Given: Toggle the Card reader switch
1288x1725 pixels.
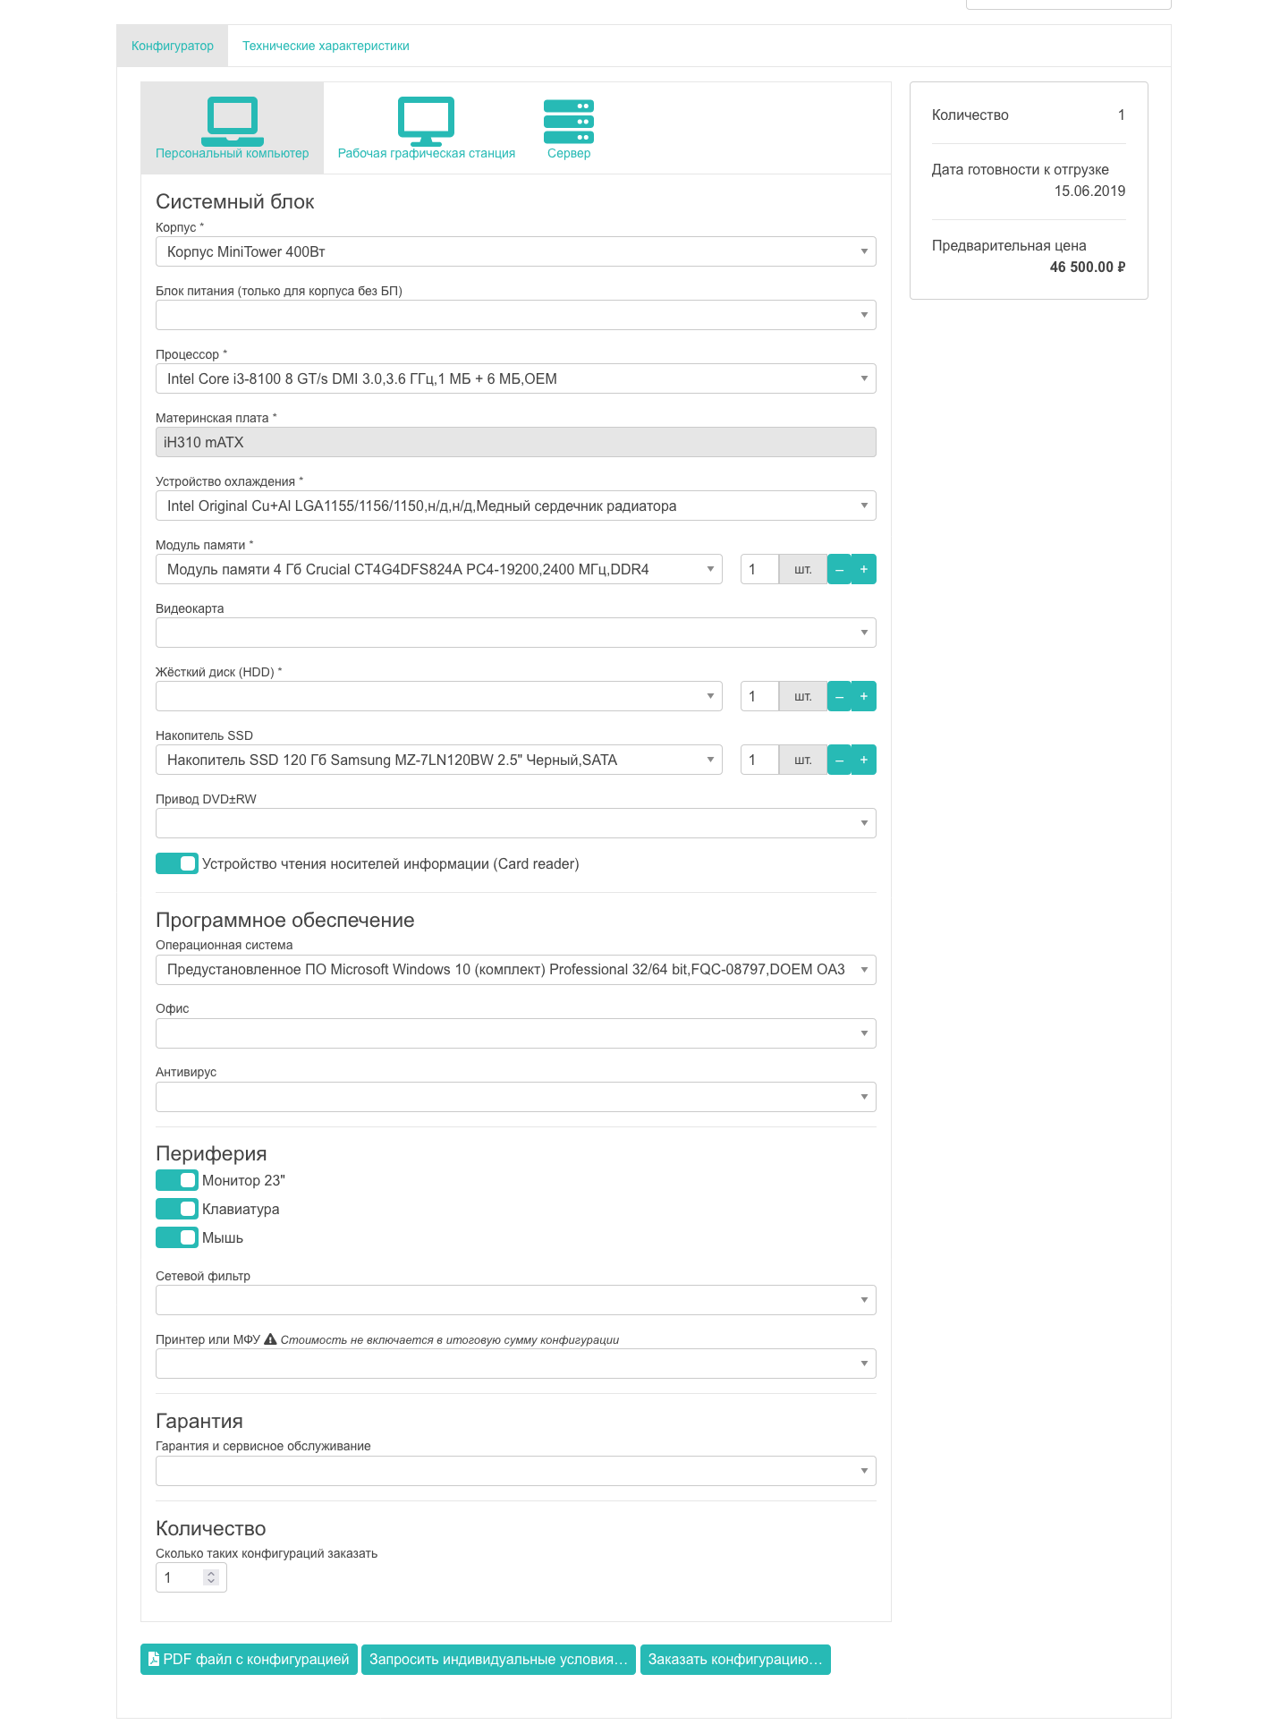Looking at the screenshot, I should 177,863.
